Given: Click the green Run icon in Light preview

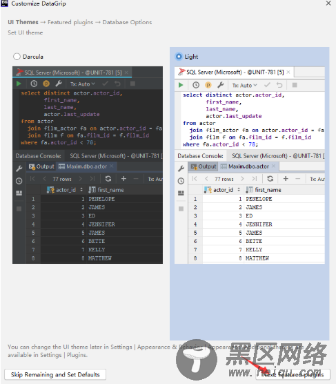Looking at the screenshot, I should pos(181,85).
